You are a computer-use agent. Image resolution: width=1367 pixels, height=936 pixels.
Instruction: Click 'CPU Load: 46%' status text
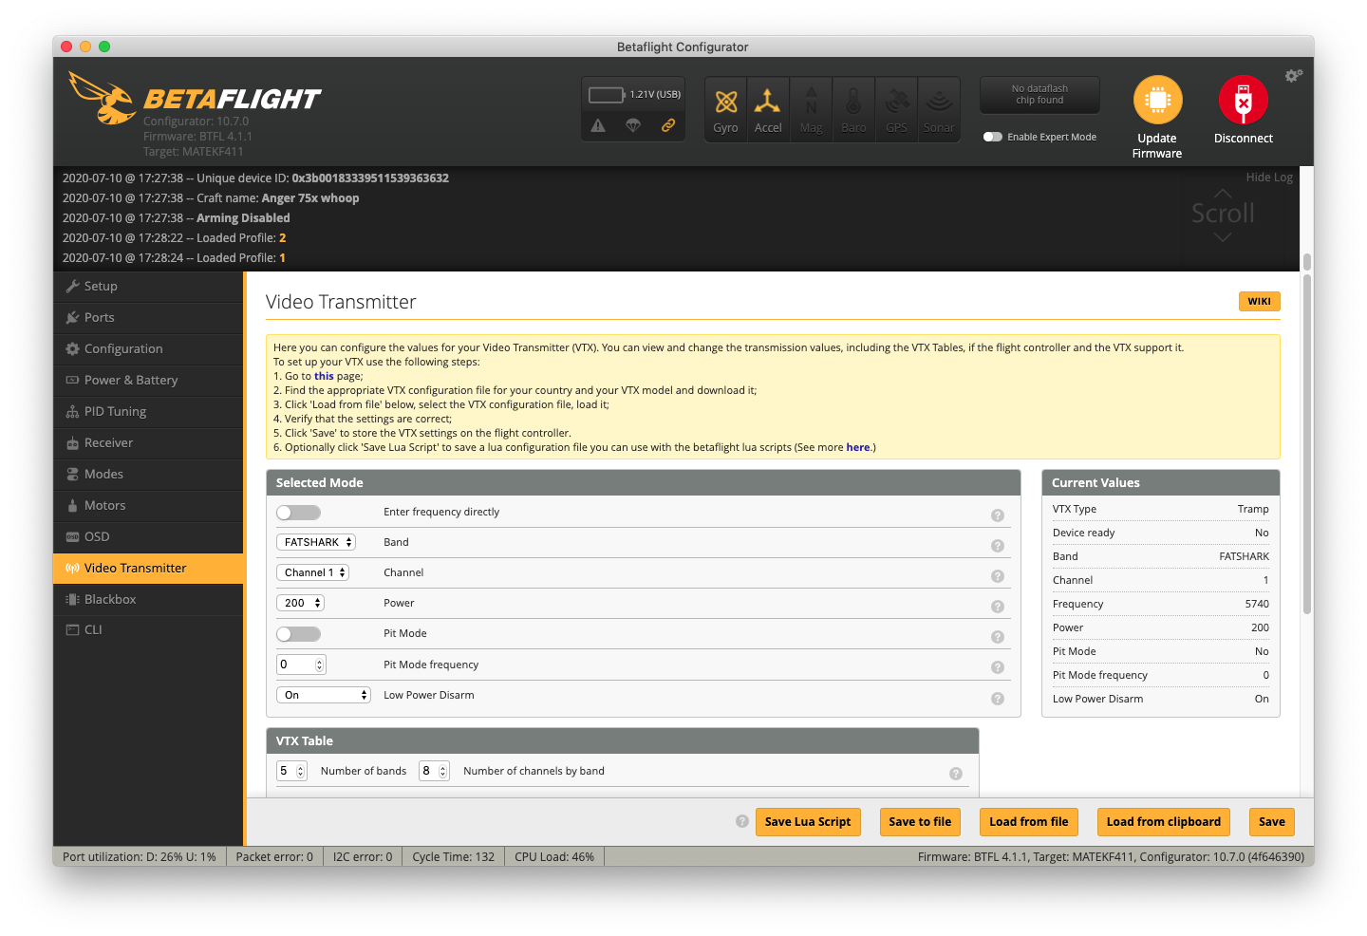click(554, 856)
